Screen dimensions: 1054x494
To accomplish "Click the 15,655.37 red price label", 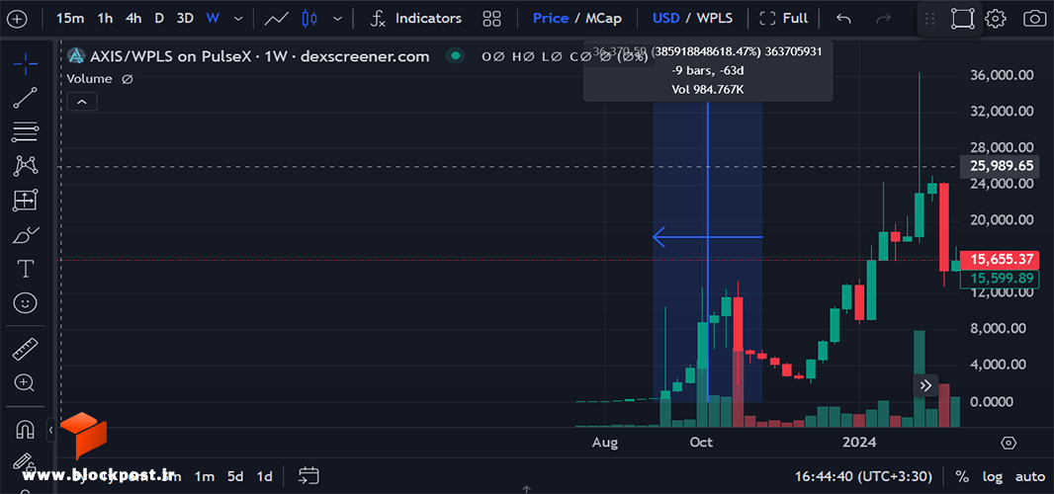I will point(1000,259).
